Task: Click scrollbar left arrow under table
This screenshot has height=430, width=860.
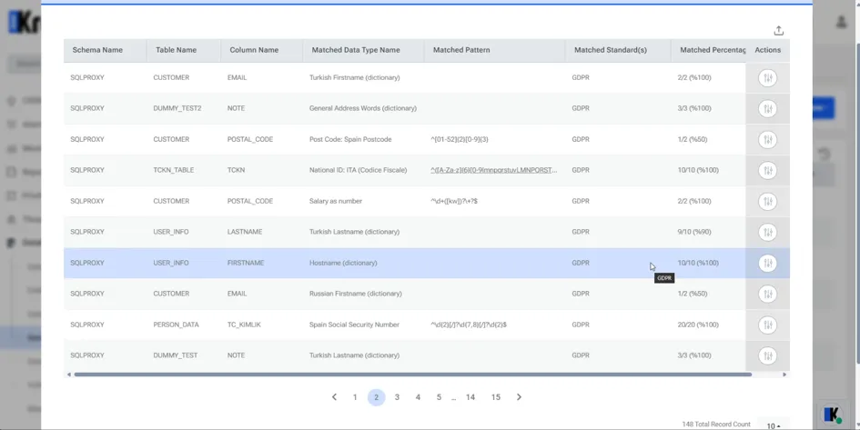Action: point(68,375)
